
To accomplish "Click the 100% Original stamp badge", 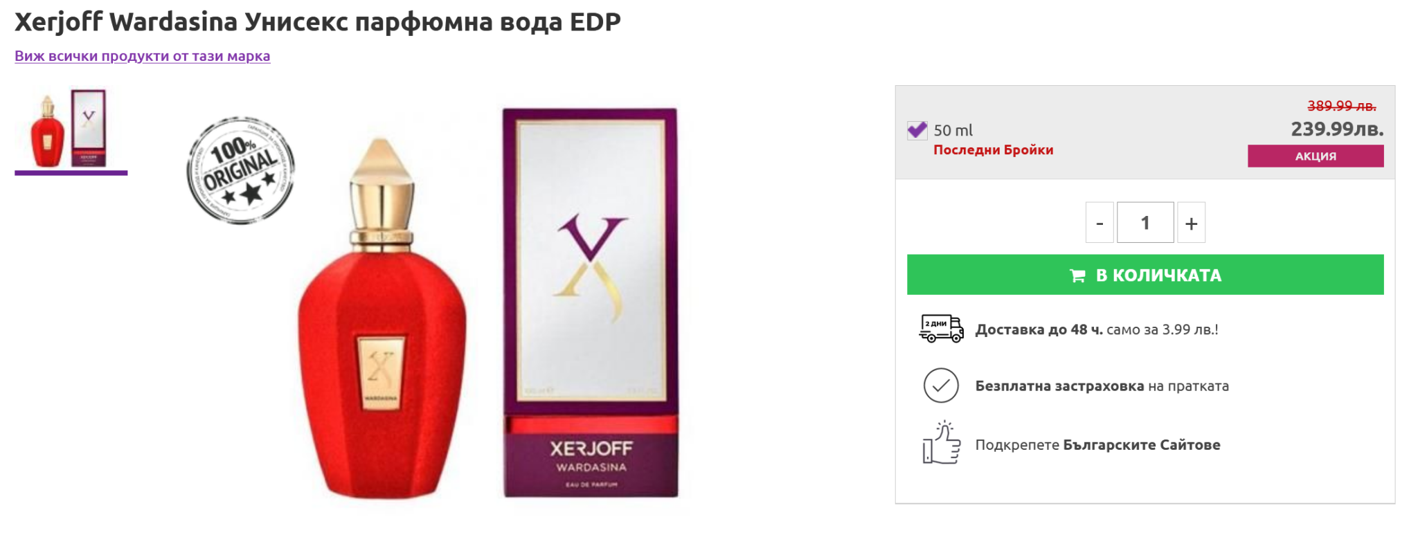I will 241,170.
